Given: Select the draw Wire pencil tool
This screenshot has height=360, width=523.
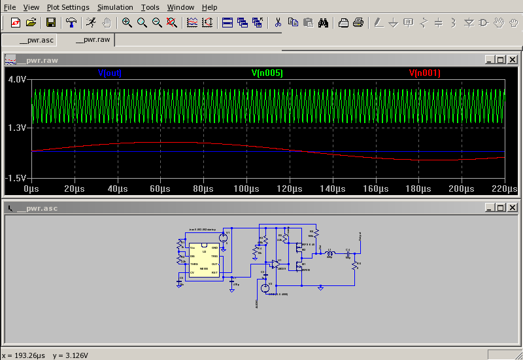Looking at the screenshot, I should pos(379,23).
